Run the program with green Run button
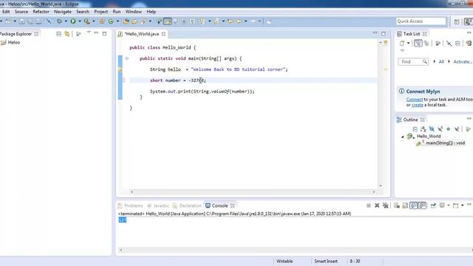The image size is (473, 266). point(73,21)
